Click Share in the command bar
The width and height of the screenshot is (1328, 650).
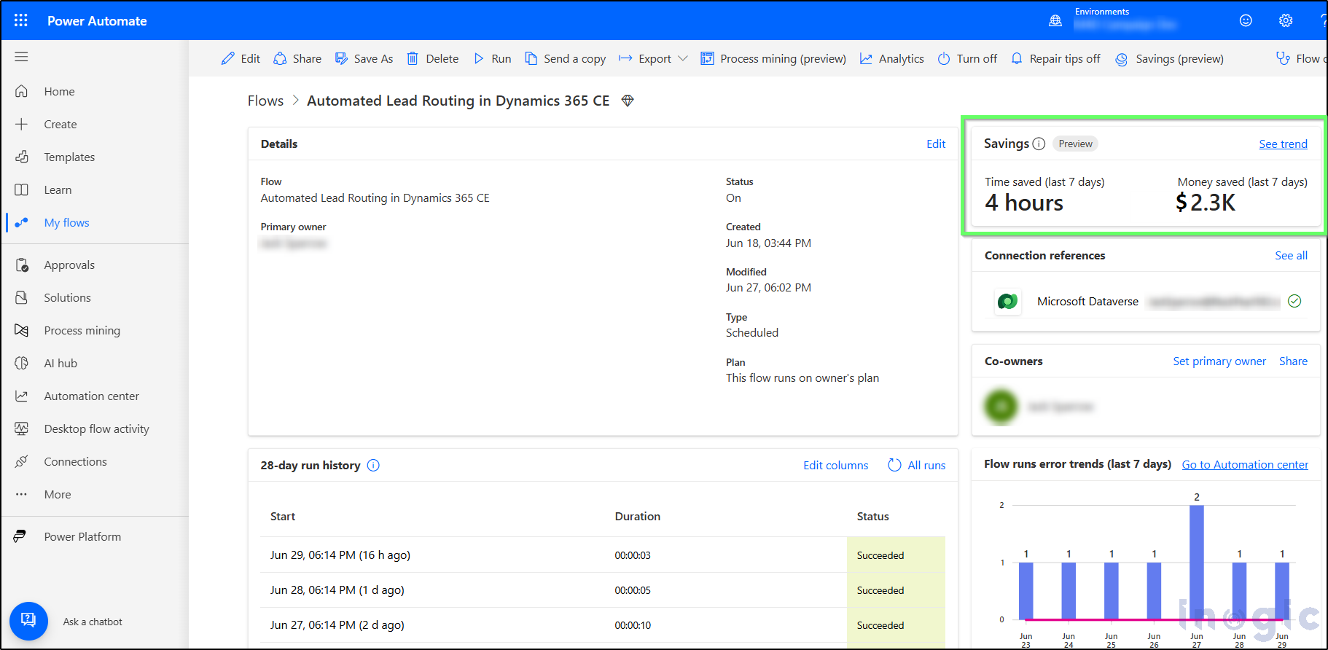click(x=297, y=58)
